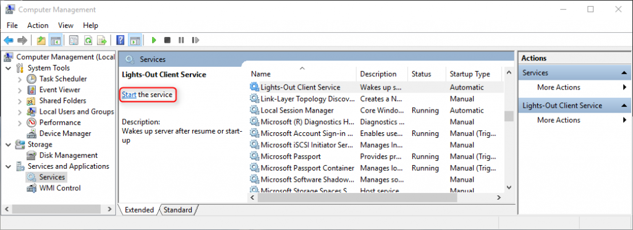Click the services list scroll right arrow
The width and height of the screenshot is (633, 230).
coord(499,198)
